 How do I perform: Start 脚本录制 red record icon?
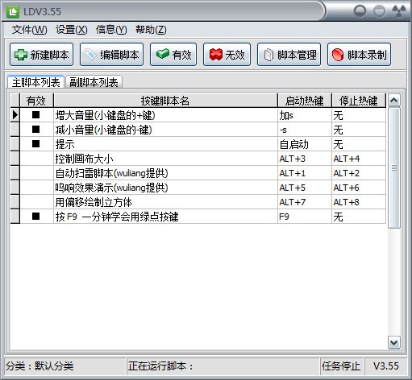(x=338, y=55)
